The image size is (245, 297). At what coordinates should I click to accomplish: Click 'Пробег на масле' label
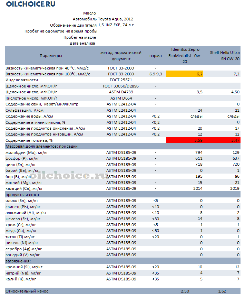pos(80,37)
